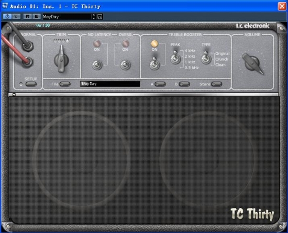Flip the TREBLE BOOSTER on toggle switch
Screen dimensions: 288x233
click(154, 64)
